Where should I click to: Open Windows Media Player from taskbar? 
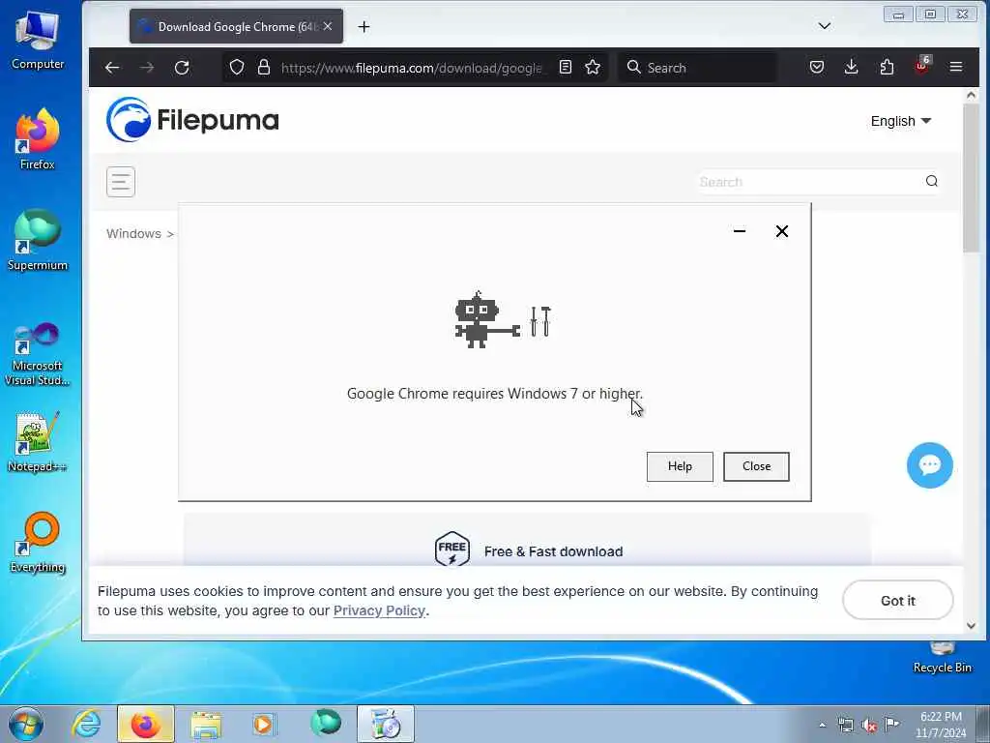point(263,725)
